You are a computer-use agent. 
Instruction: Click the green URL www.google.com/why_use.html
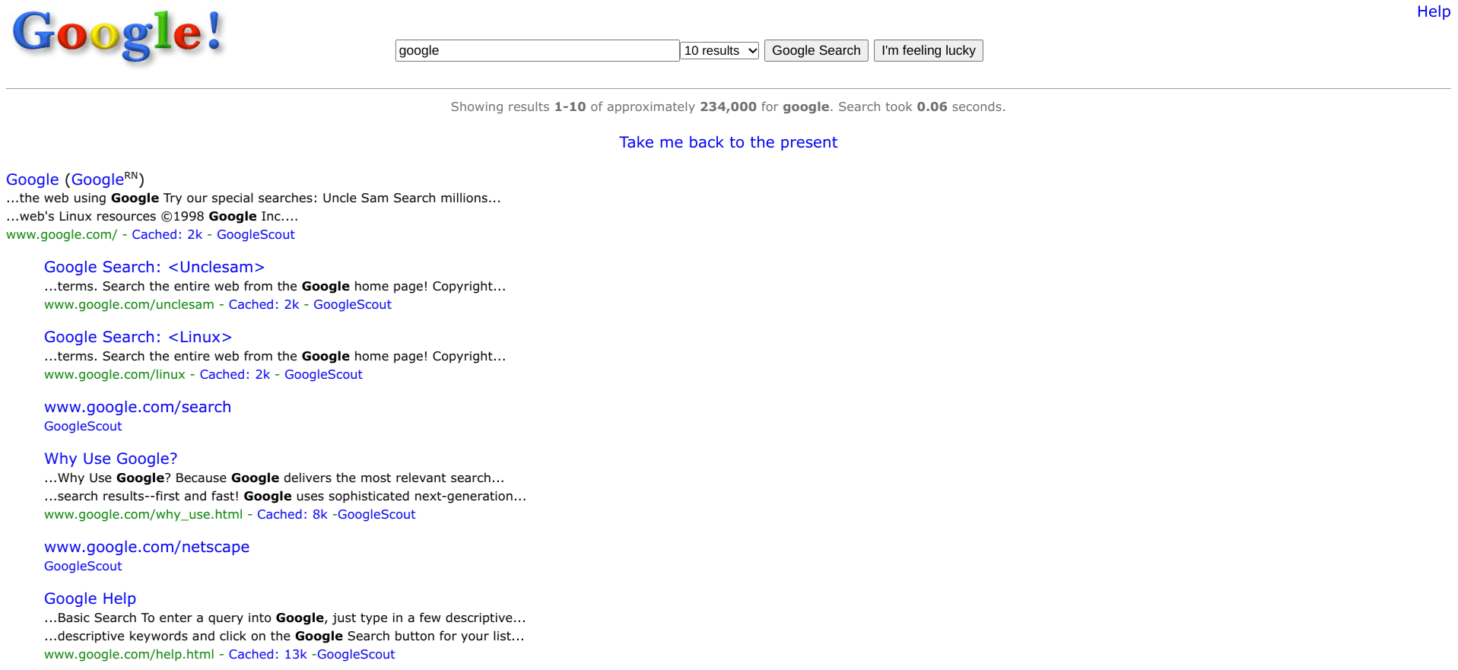point(144,515)
